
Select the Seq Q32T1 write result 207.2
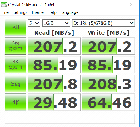[109, 46]
